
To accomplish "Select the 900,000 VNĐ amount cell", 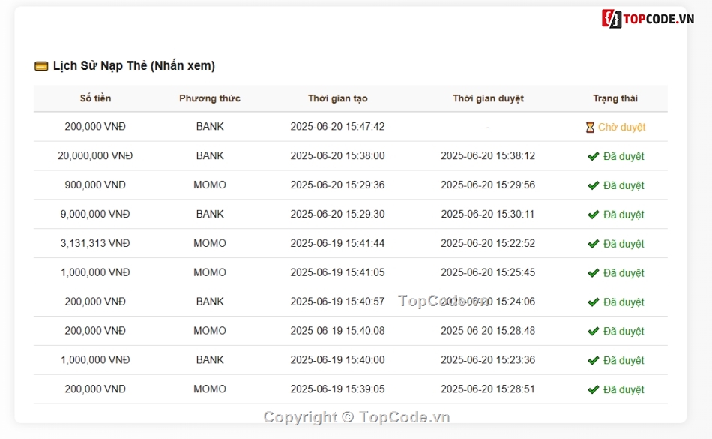I will 95,185.
